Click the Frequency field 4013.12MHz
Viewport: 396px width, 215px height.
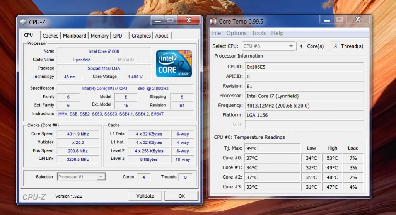point(304,105)
